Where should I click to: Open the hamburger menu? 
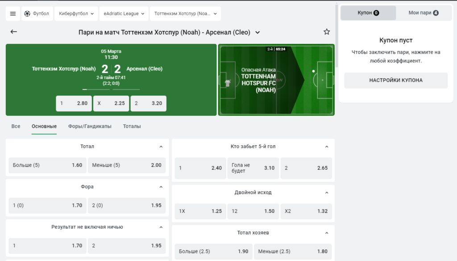[13, 13]
